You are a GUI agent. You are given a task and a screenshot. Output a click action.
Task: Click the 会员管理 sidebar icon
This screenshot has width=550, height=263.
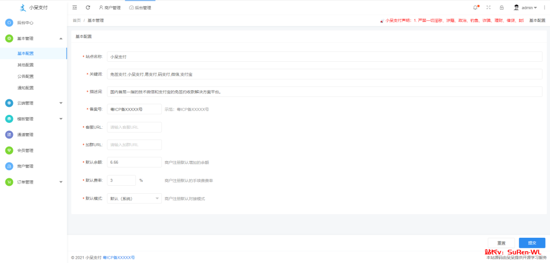point(9,150)
